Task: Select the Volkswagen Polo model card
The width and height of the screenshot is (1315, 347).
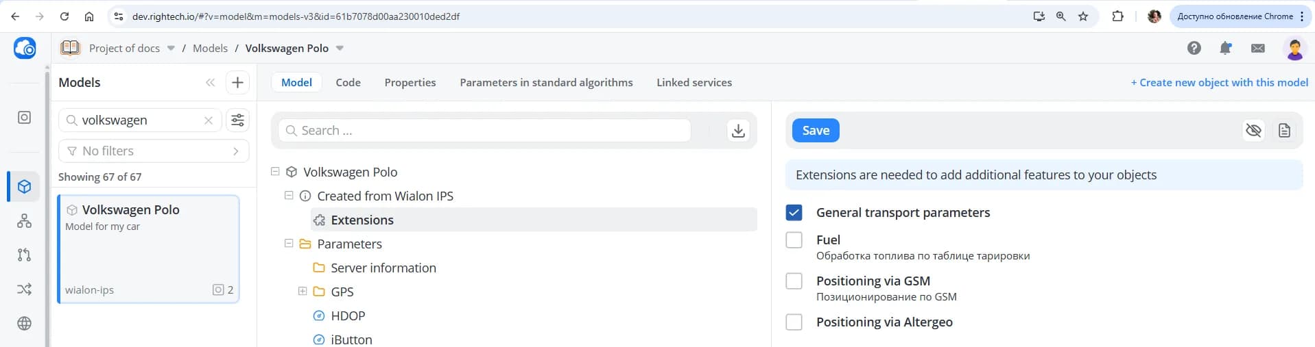Action: 149,249
